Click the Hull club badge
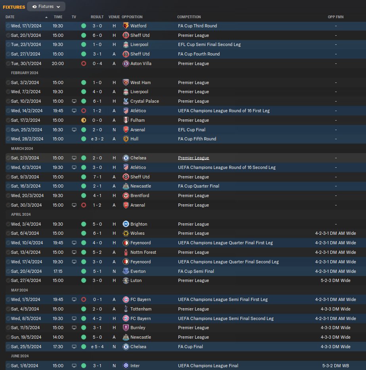 (x=126, y=139)
